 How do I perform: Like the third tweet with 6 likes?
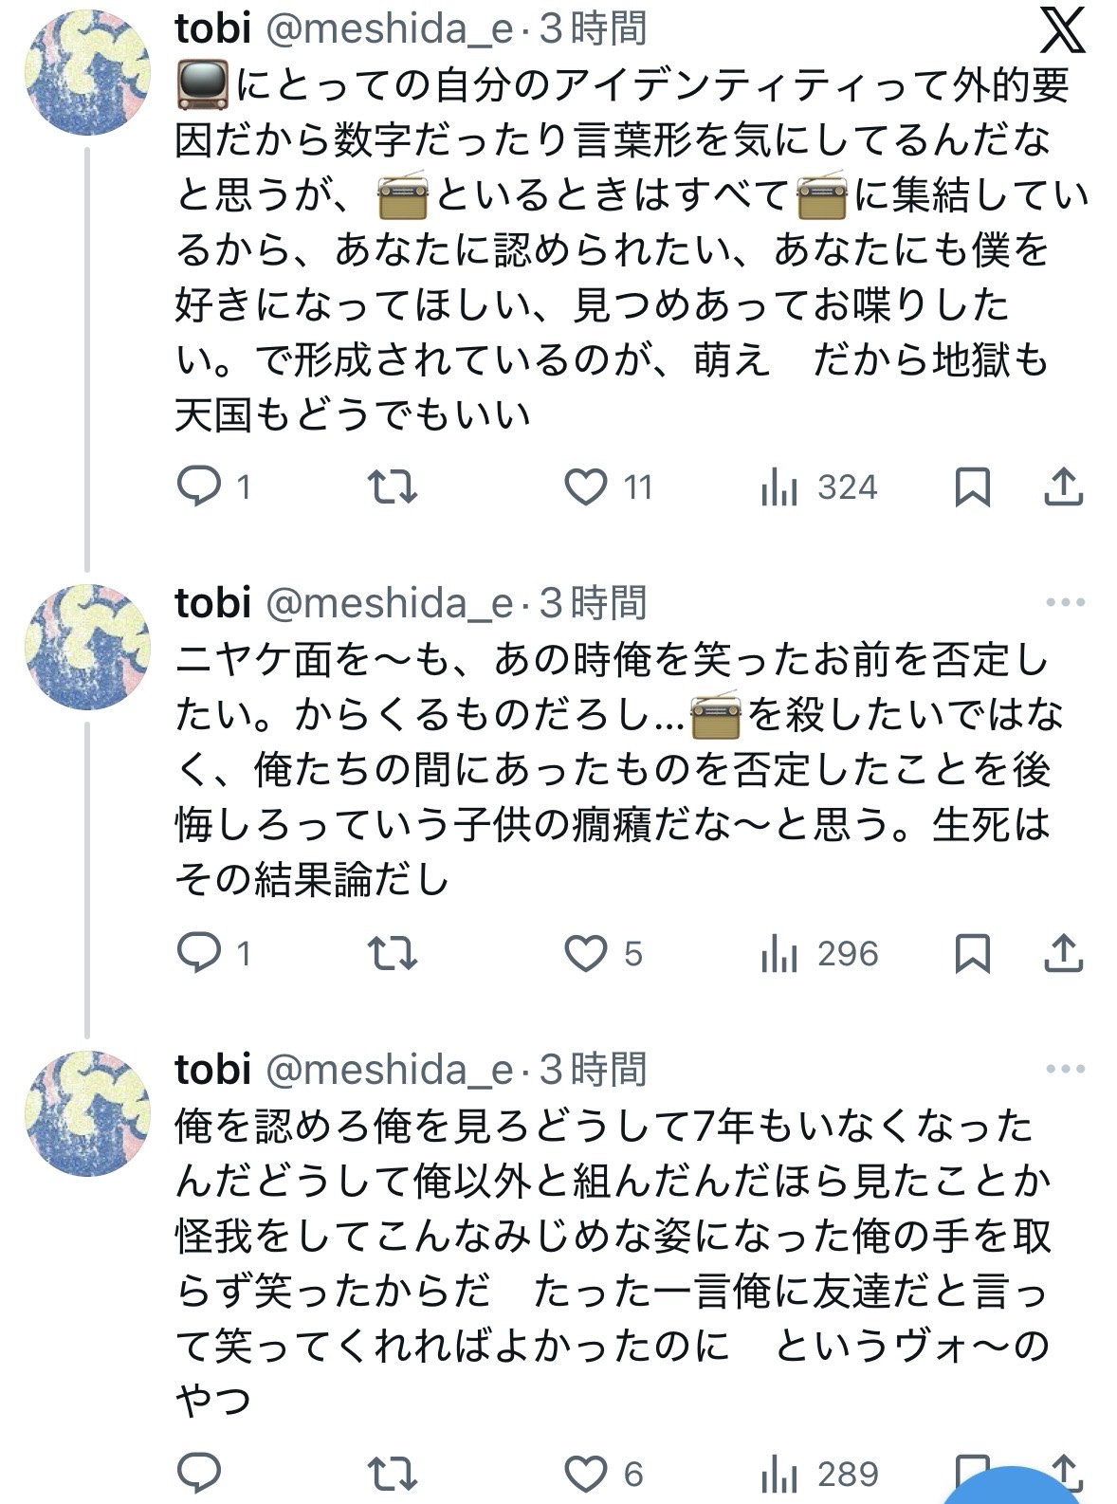(x=586, y=1474)
